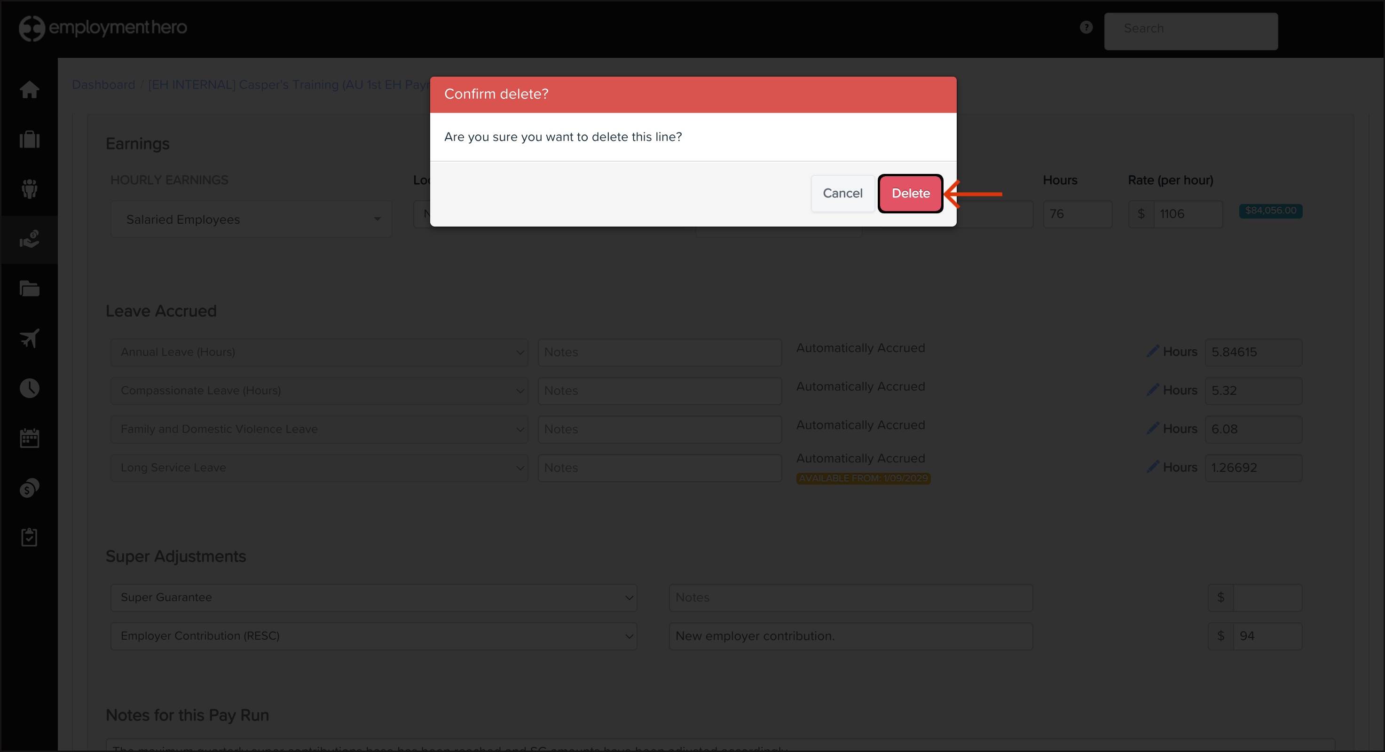The width and height of the screenshot is (1385, 752).
Task: Open the folder icon in sidebar
Action: 30,289
